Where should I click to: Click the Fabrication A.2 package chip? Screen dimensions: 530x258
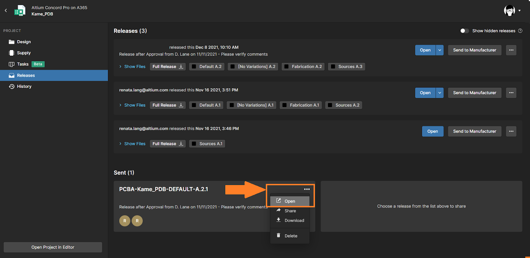303,67
